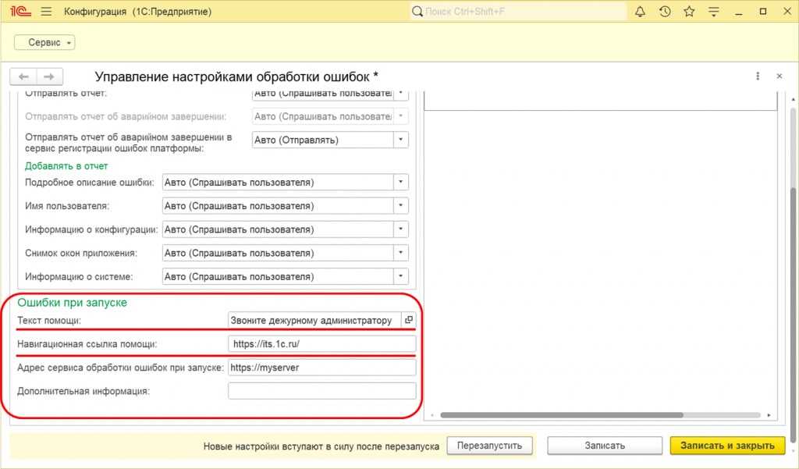Click the forward navigation arrow
This screenshot has width=799, height=469.
pos(48,76)
